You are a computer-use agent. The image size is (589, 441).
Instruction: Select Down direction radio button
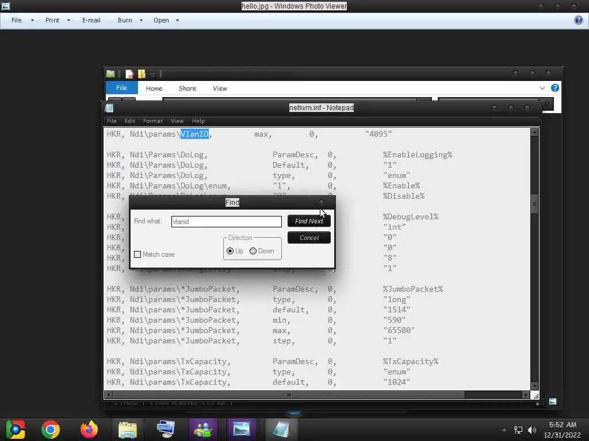tap(253, 251)
